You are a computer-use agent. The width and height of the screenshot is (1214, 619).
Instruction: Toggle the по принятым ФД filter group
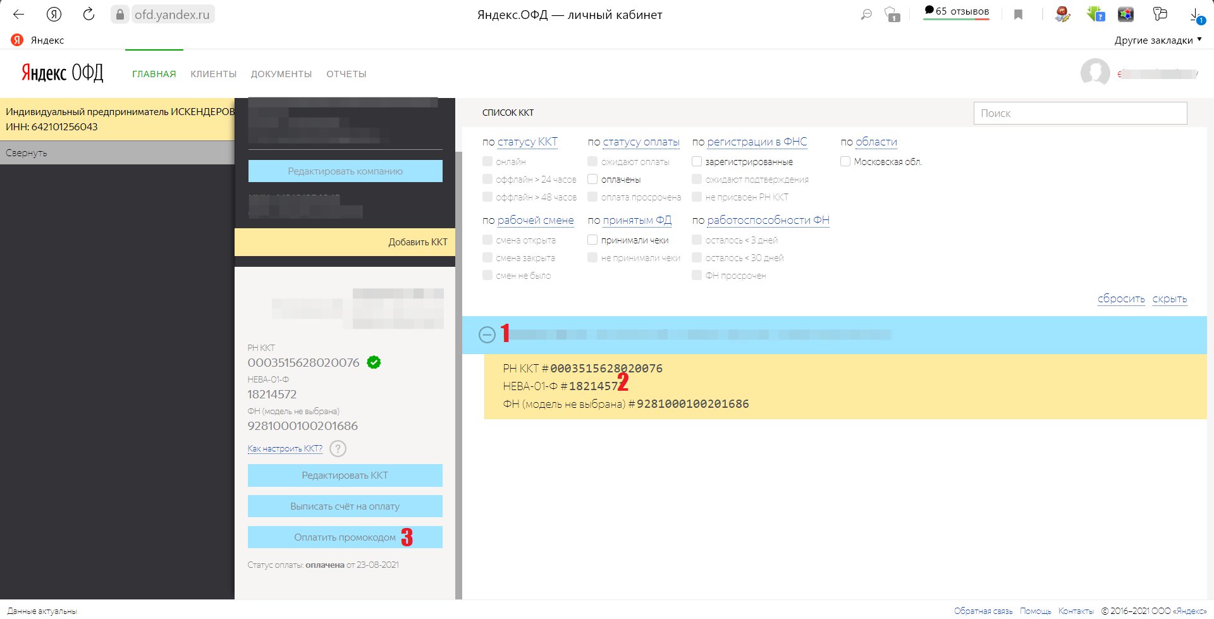pyautogui.click(x=637, y=221)
